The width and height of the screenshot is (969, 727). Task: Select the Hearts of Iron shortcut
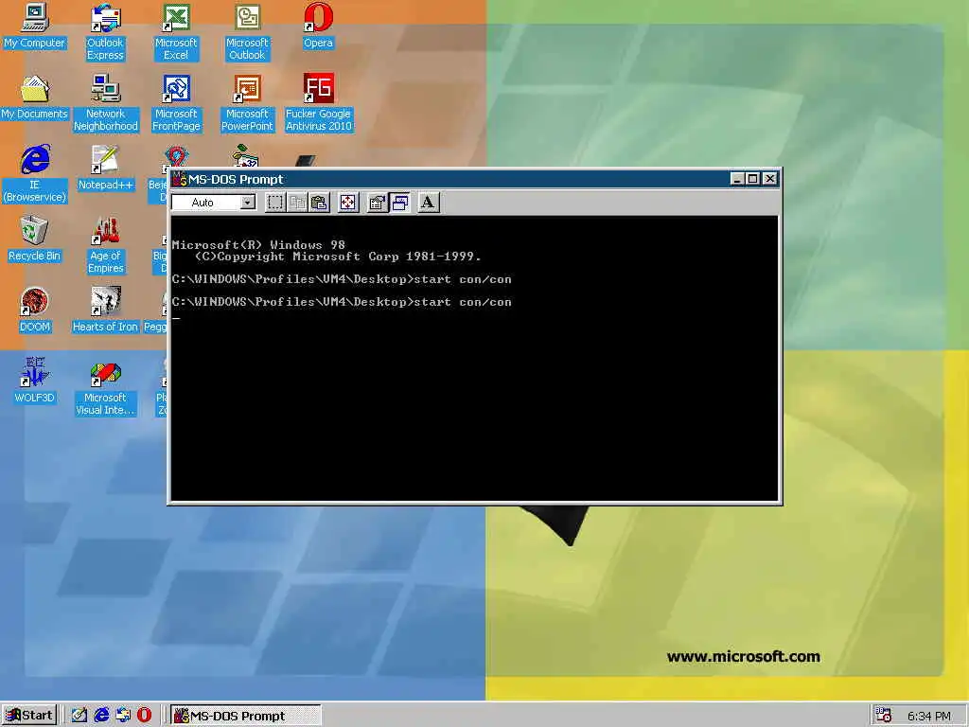coord(105,310)
